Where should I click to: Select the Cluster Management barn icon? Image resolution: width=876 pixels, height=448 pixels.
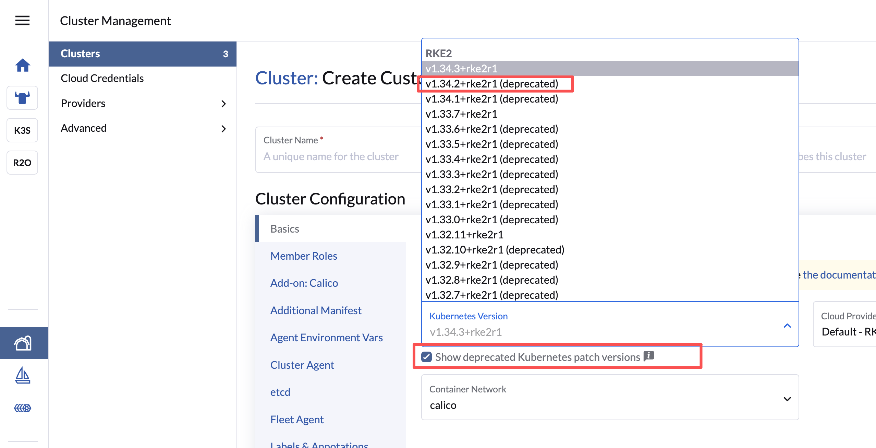click(23, 343)
